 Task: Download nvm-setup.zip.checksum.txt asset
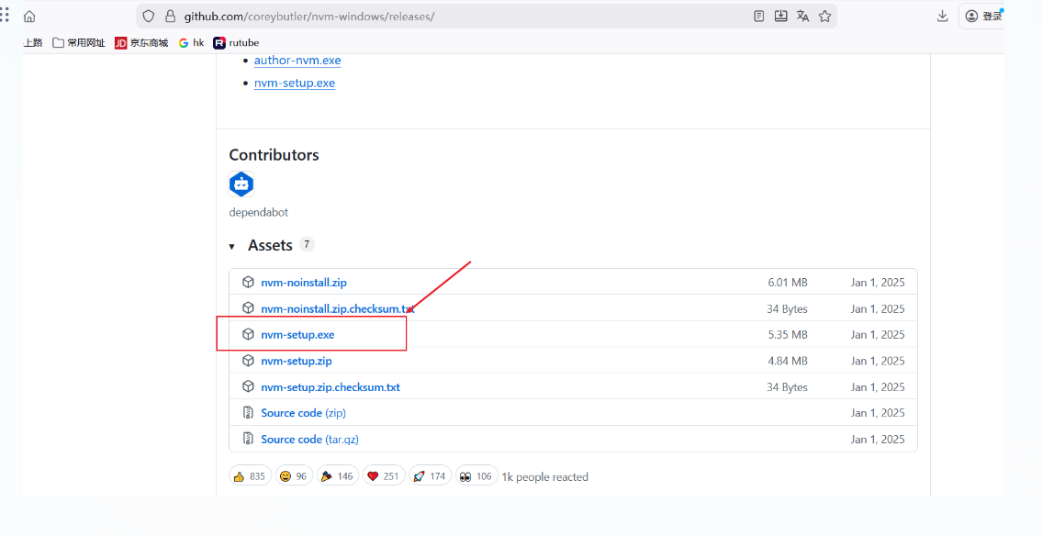pos(331,387)
